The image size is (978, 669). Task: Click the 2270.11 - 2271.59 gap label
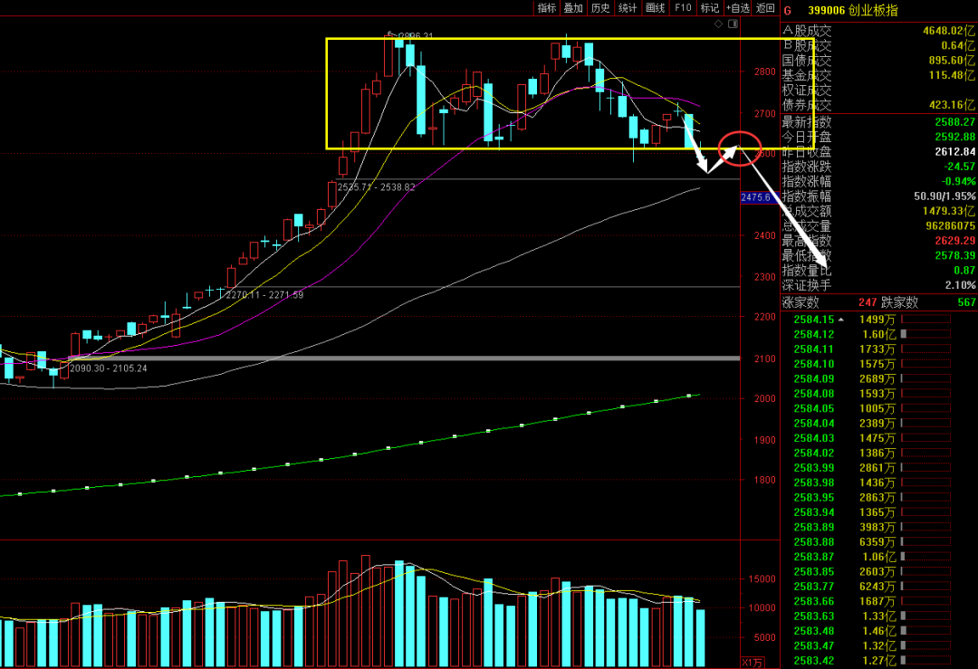[x=264, y=295]
